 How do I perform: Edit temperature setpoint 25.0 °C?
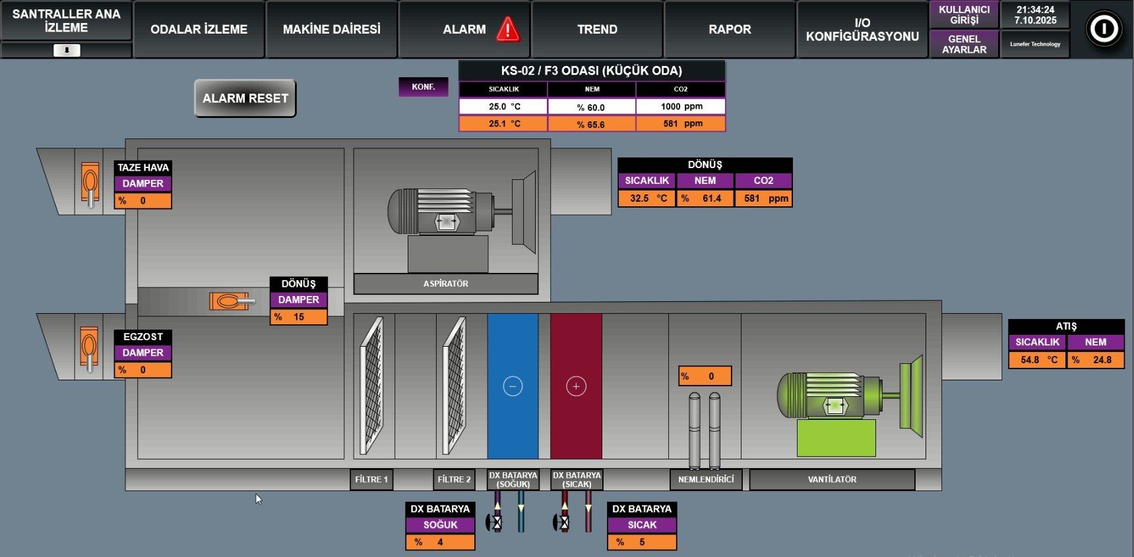click(x=503, y=106)
